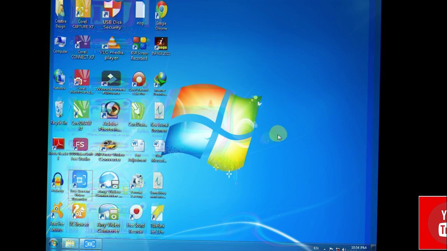
Task: Launch Corel PHOTO-PAINT shortcut
Action: pos(82,82)
